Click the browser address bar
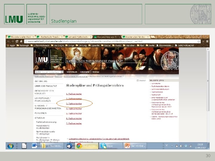The height and width of the screenshot is (161, 215). coord(112,41)
